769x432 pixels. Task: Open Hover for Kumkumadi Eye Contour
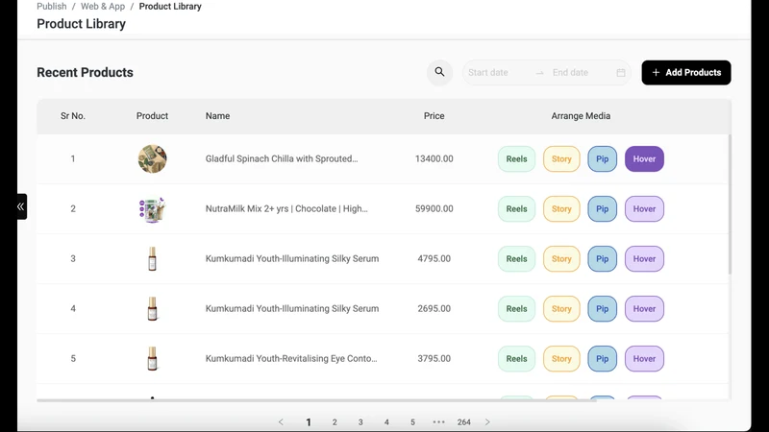pos(644,358)
